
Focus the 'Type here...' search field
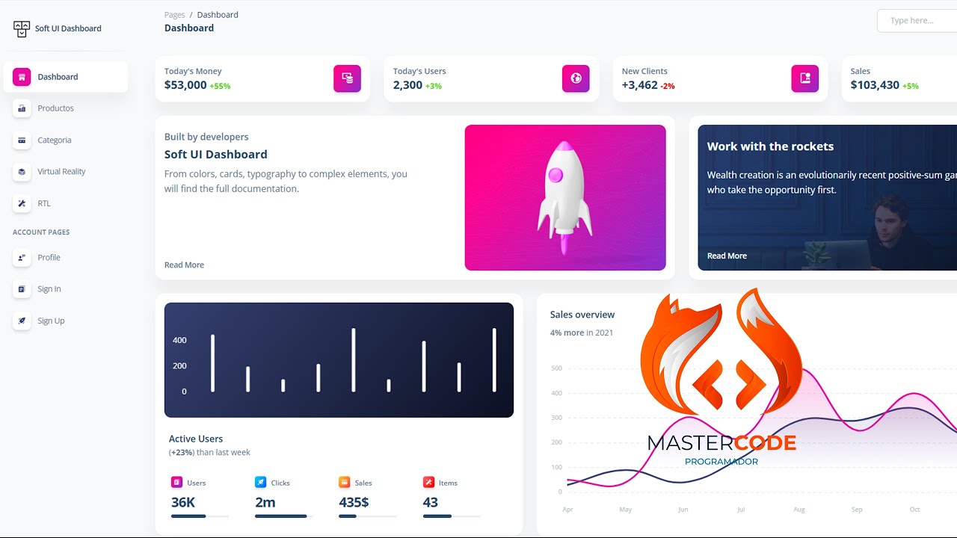click(x=917, y=21)
